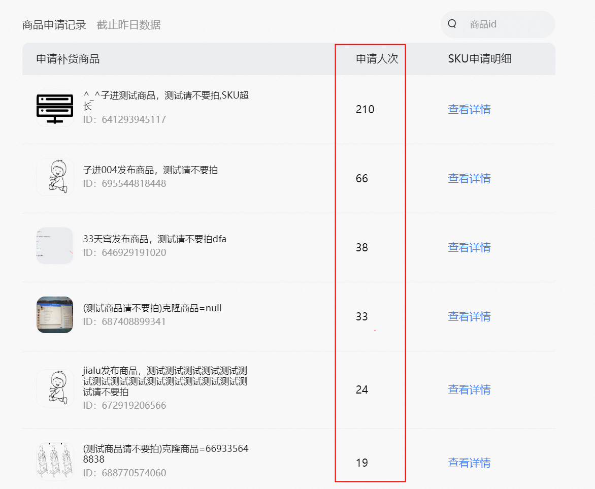Screen dimensions: 595x489
Task: Open 查看详情 for product ID 687408899341
Action: [469, 317]
